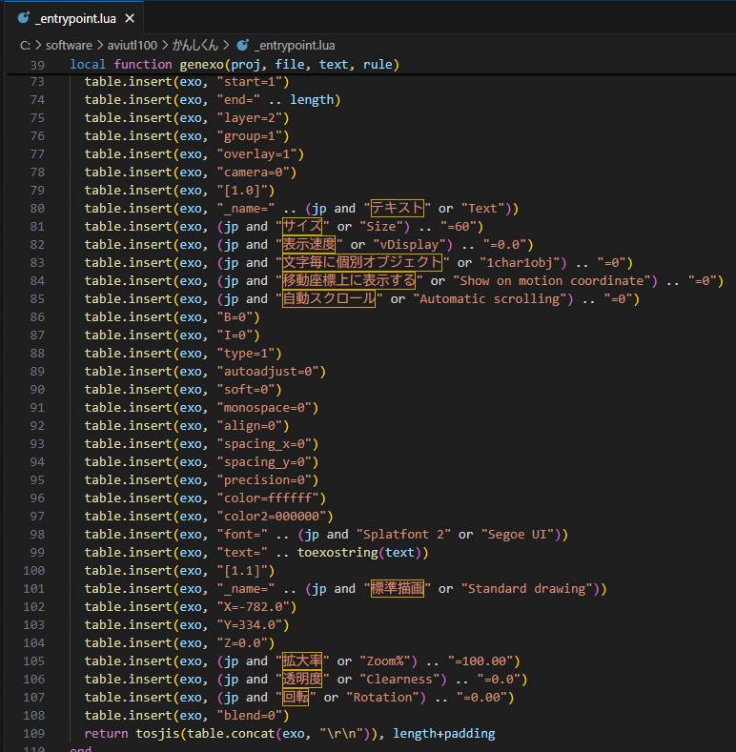Click the highlighted サイズ string
The image size is (736, 752).
pyautogui.click(x=302, y=226)
